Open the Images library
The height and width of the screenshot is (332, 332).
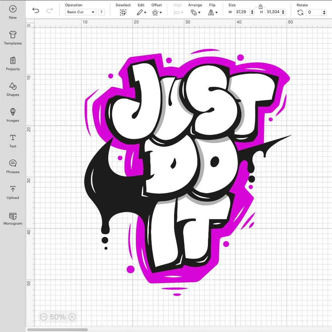[x=13, y=112]
